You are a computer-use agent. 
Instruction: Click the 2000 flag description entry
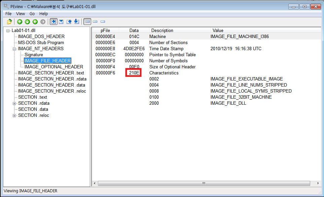[154, 103]
